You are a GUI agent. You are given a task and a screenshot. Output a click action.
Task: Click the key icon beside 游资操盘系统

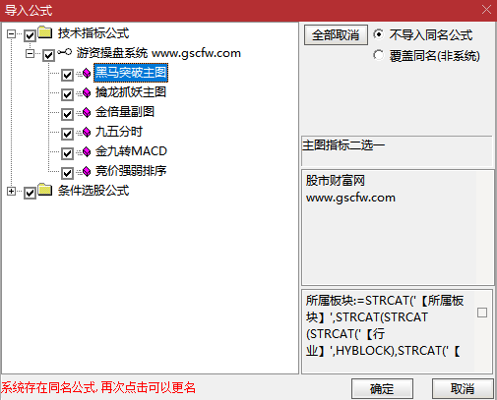64,52
